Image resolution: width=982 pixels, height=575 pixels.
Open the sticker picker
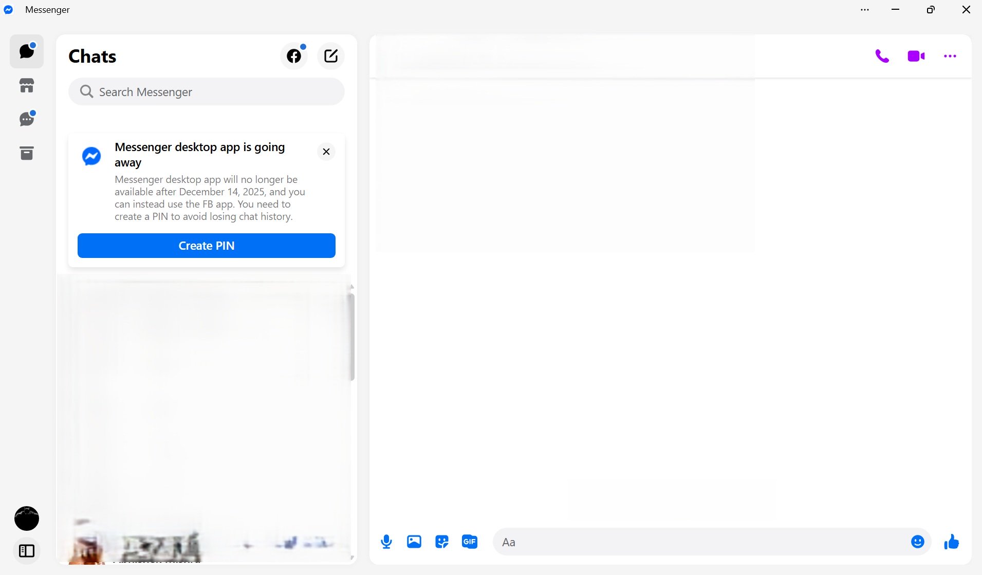[x=441, y=542]
